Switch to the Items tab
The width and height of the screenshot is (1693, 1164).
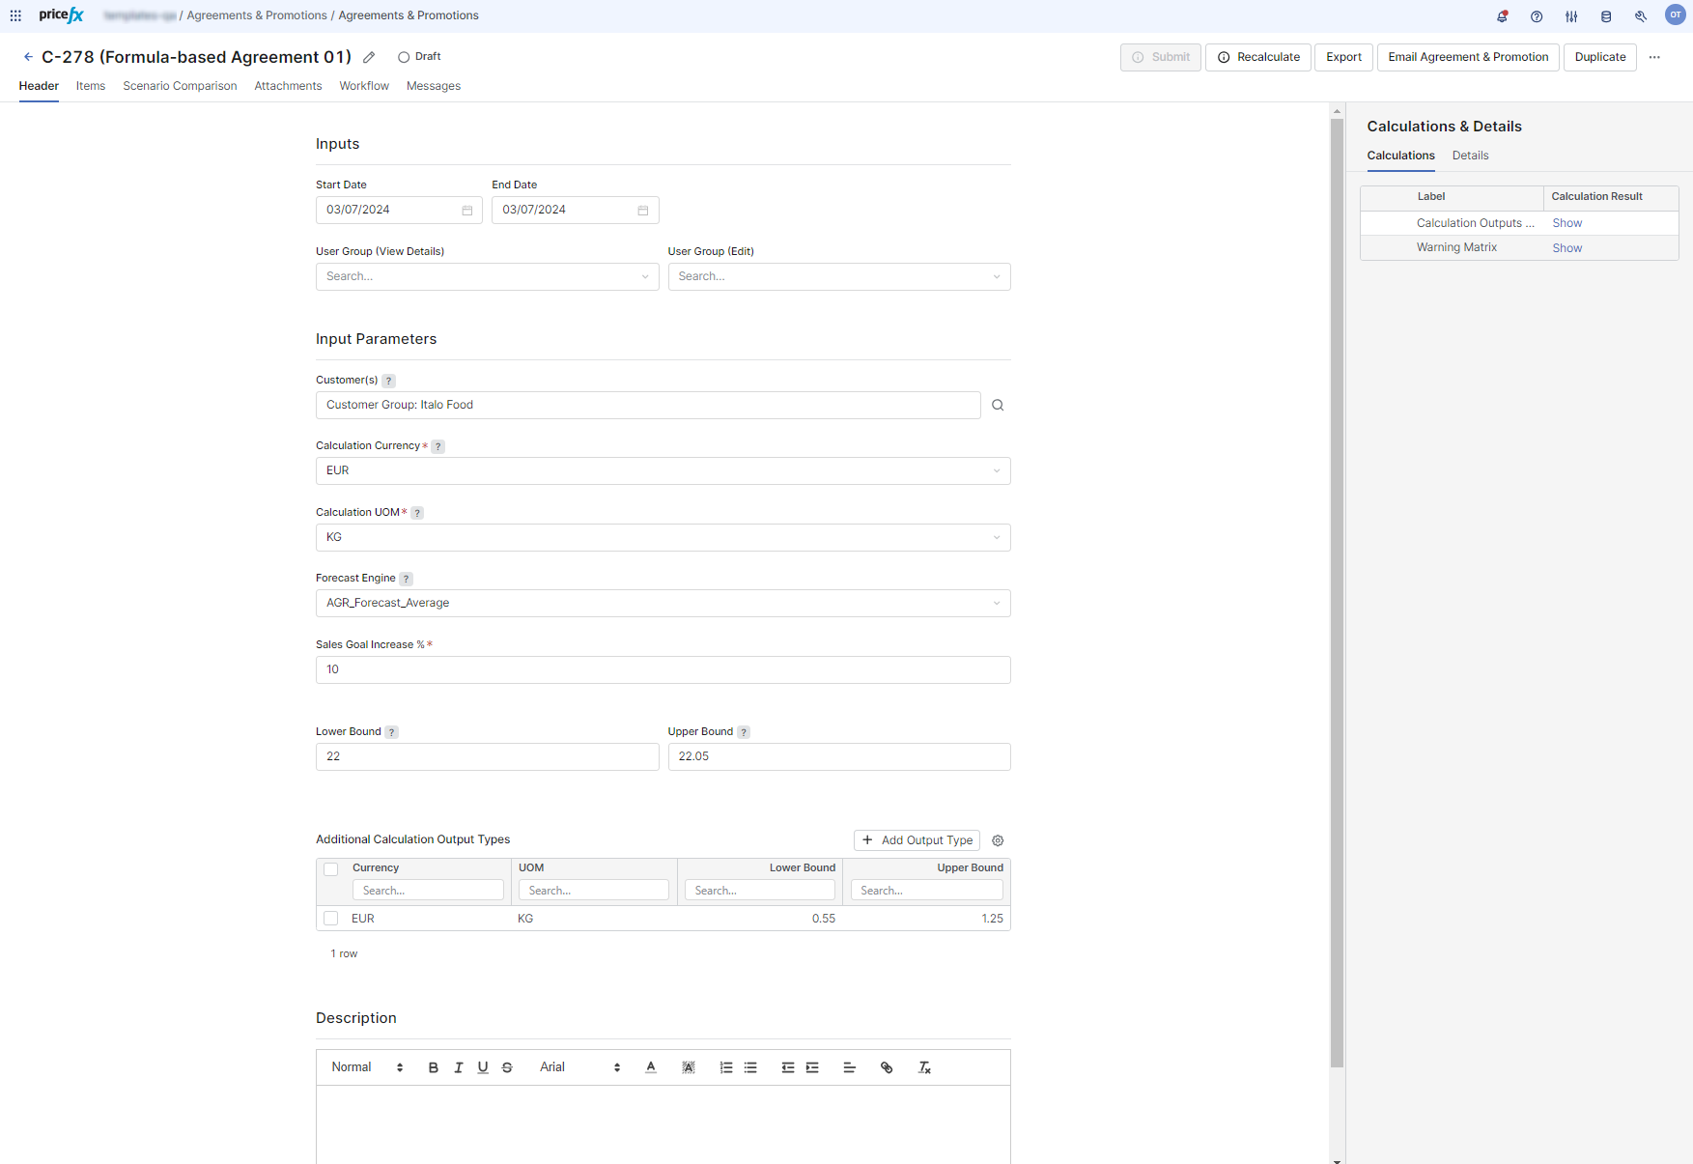[x=91, y=86]
